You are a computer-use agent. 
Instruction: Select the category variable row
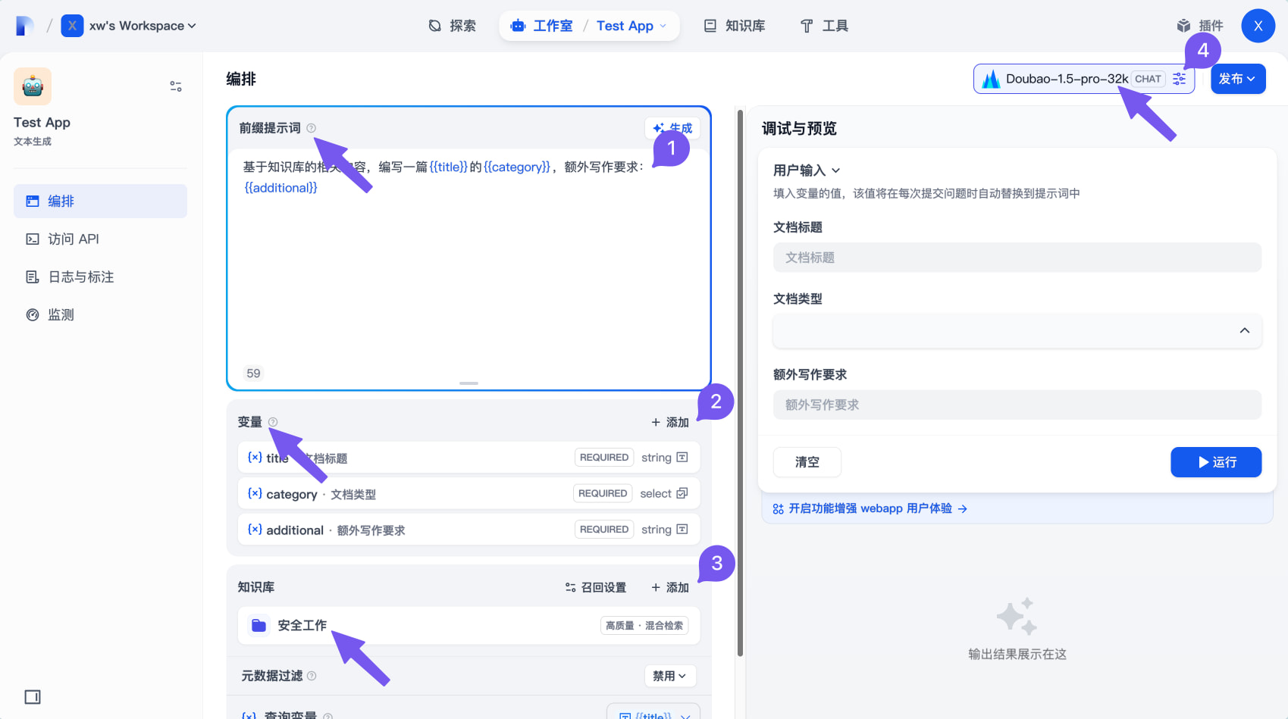(x=469, y=493)
